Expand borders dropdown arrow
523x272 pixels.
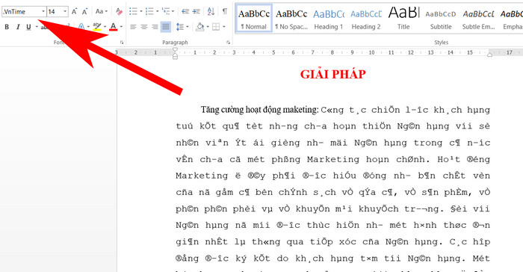pyautogui.click(x=224, y=26)
